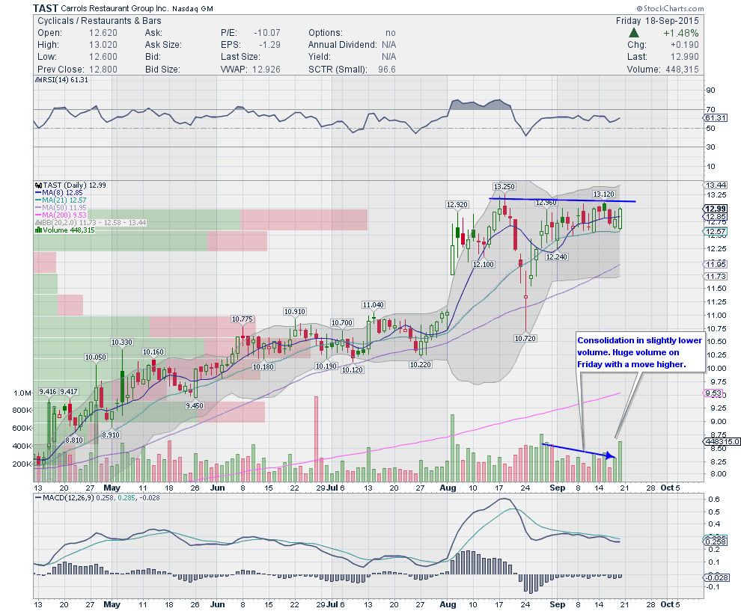Click the Consolidation in slightly lower volume annotation

coord(639,352)
